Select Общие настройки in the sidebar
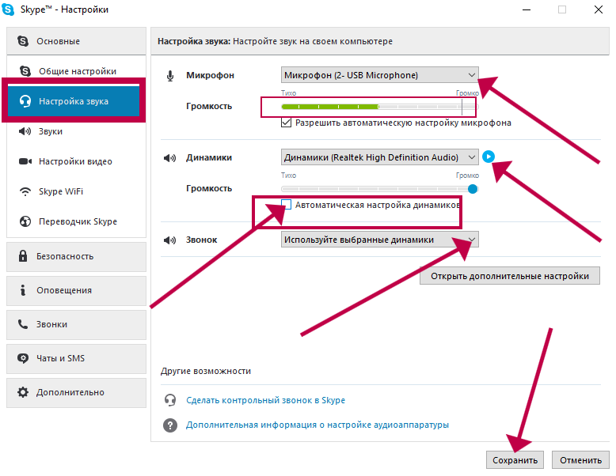Screen dimensions: 616x476 tap(76, 71)
